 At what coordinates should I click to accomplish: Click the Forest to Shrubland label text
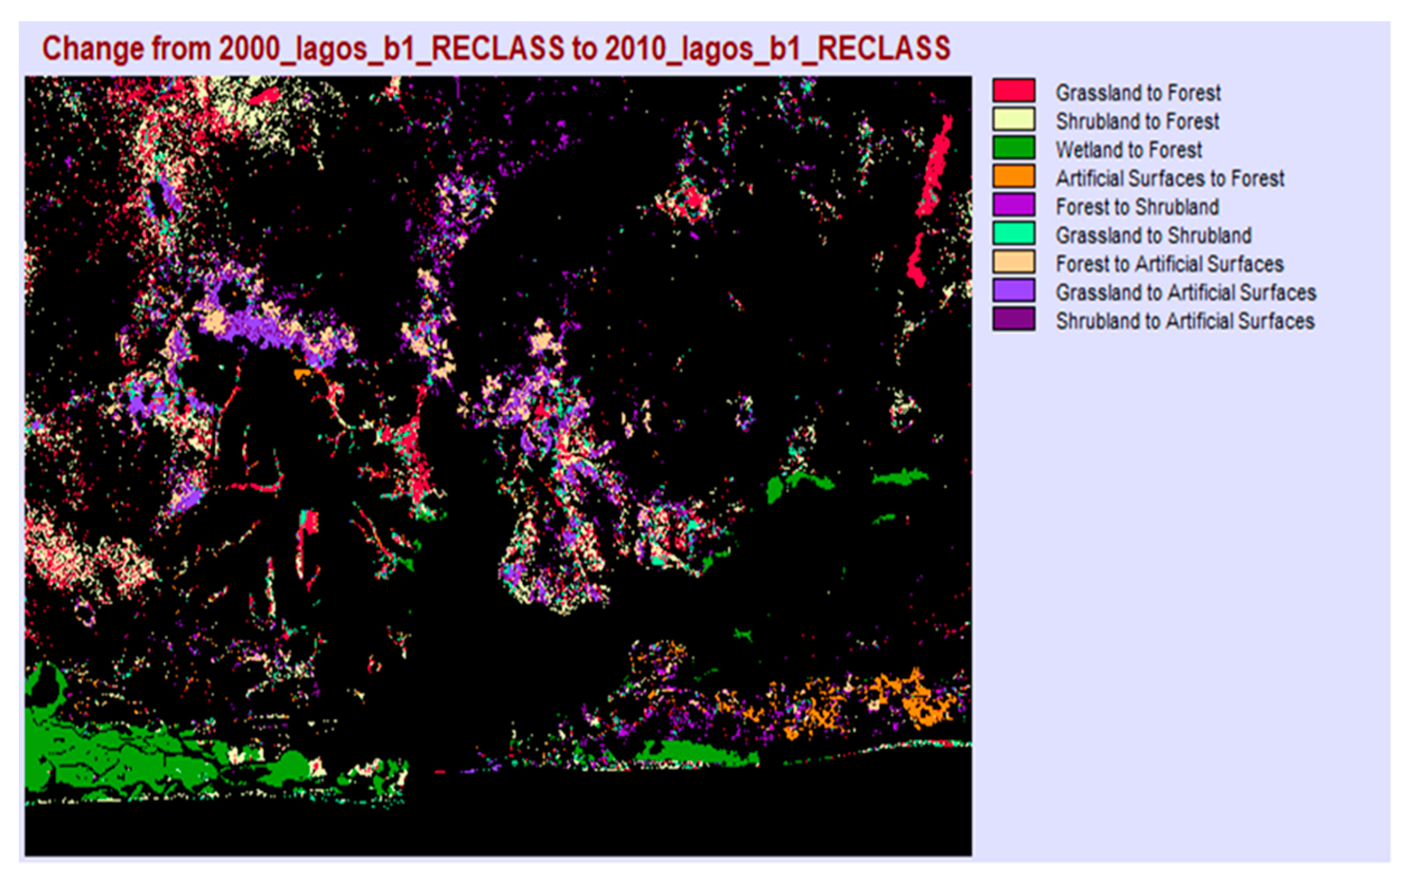1136,207
